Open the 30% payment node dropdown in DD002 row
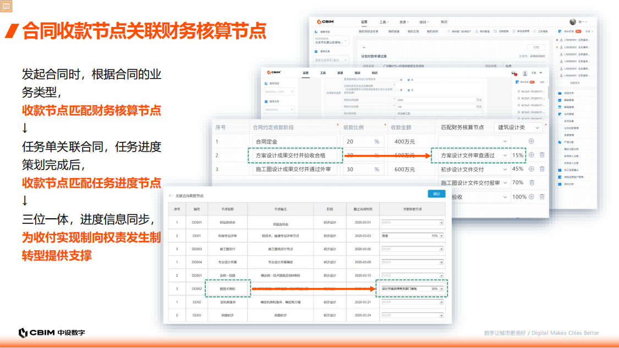 412,289
